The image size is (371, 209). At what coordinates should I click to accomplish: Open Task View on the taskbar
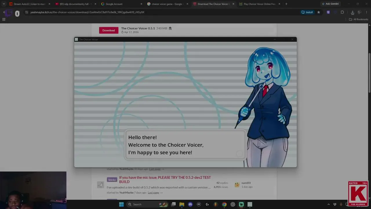click(x=173, y=204)
